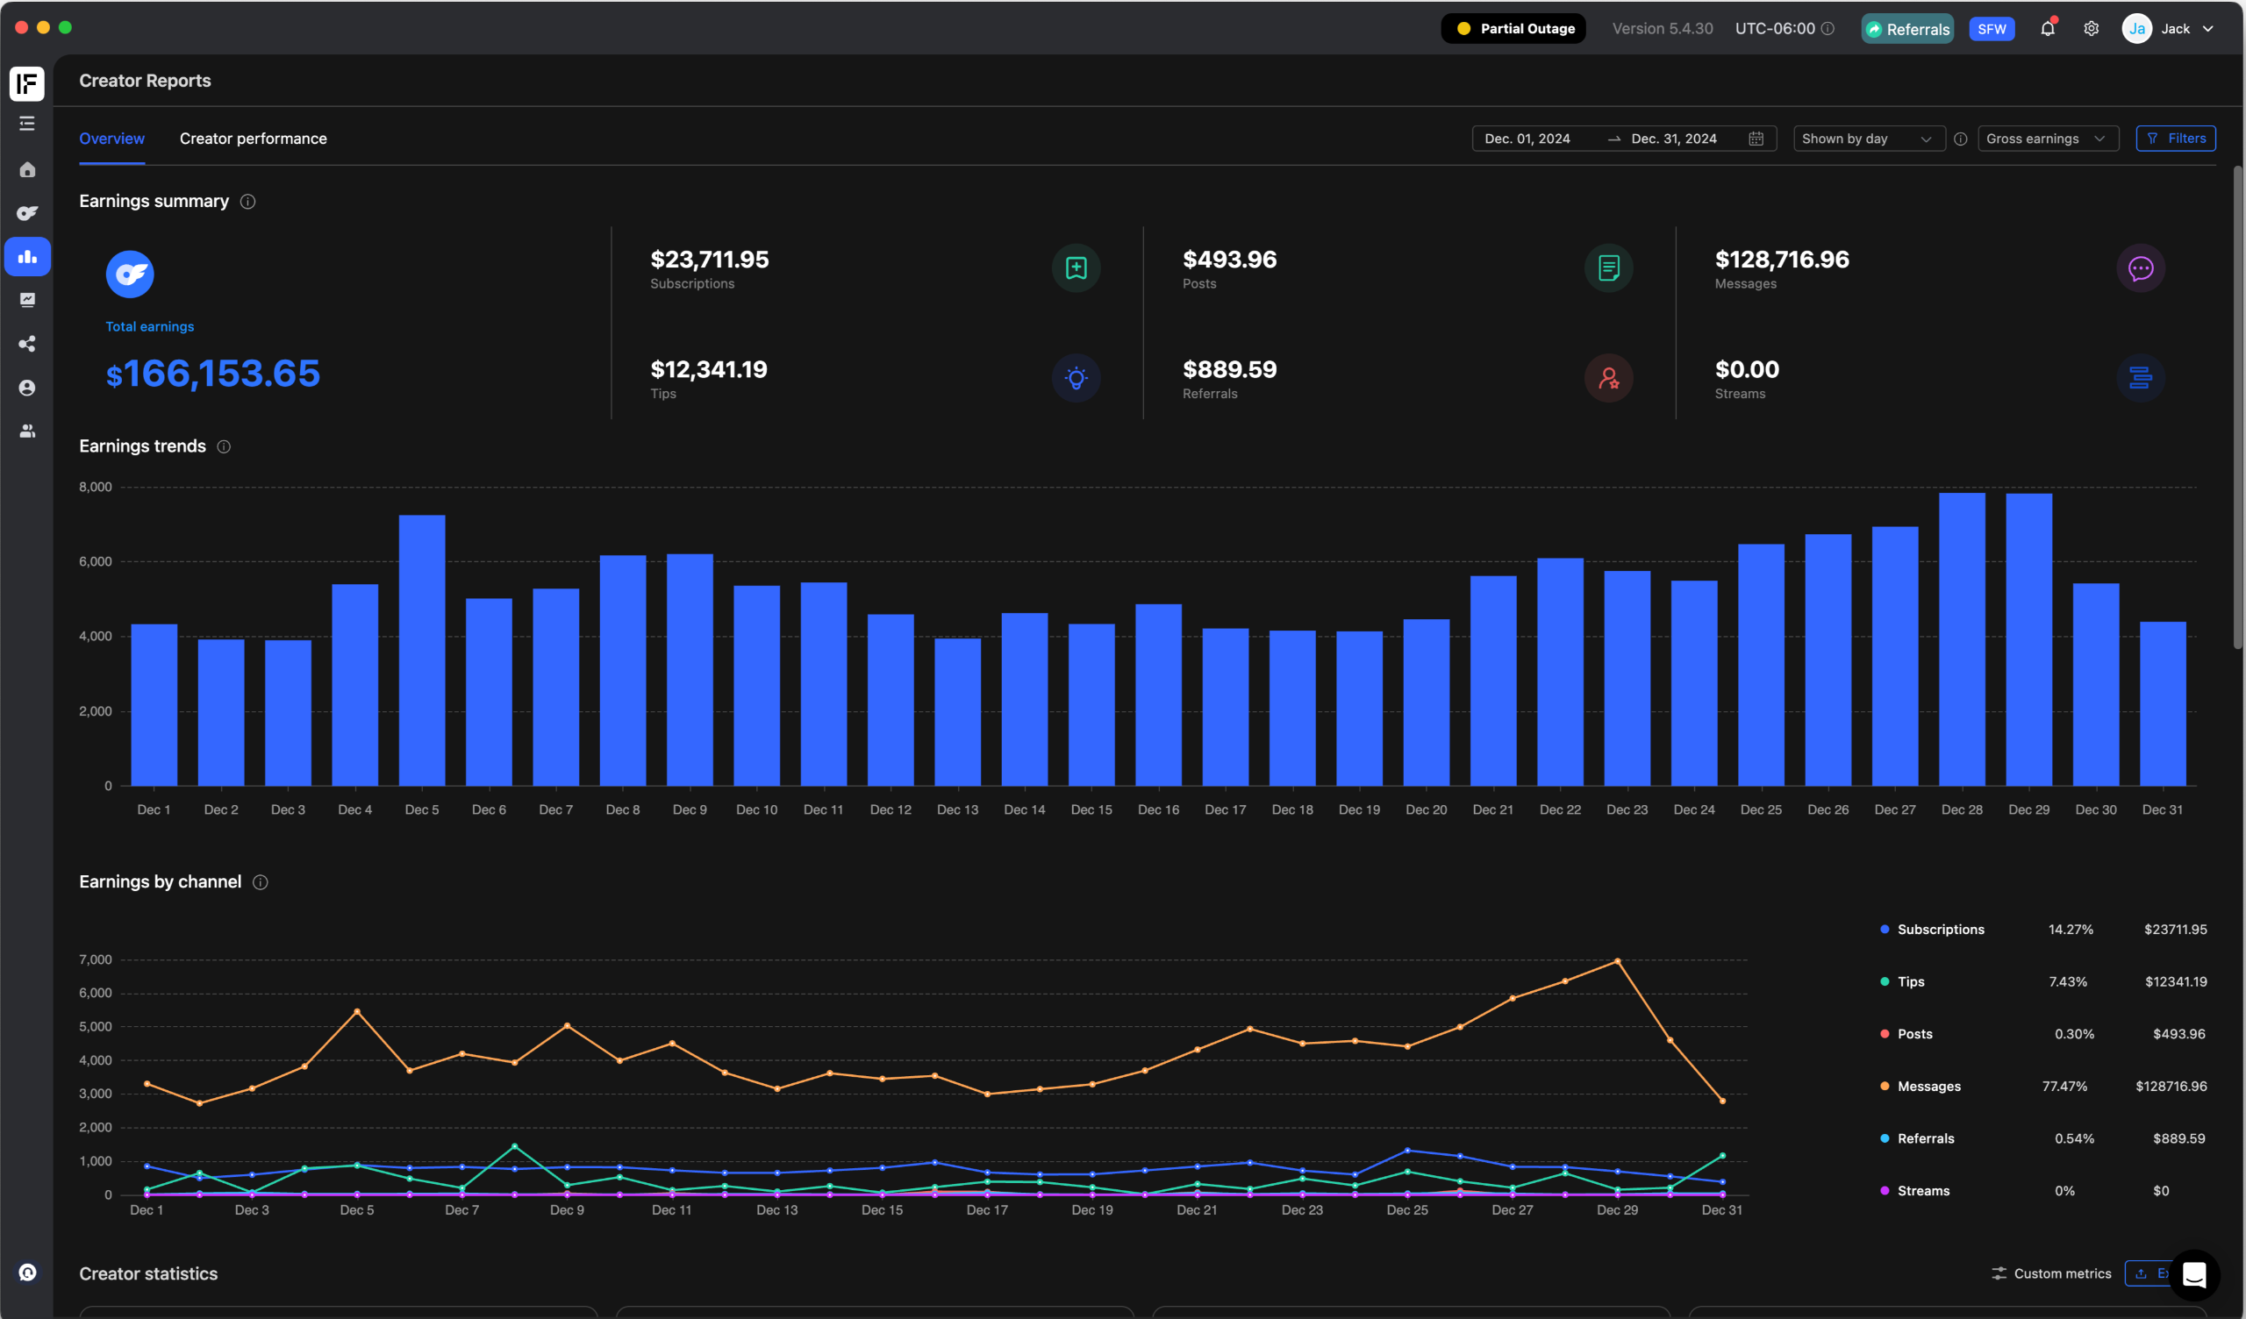Toggle Subscriptions series in channel legend
The width and height of the screenshot is (2246, 1319).
pyautogui.click(x=1940, y=930)
